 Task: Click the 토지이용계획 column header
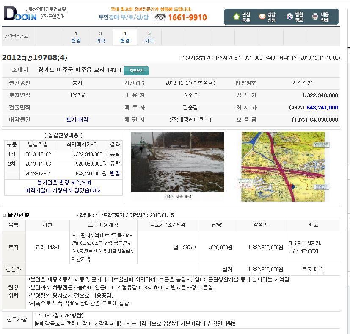103,225
